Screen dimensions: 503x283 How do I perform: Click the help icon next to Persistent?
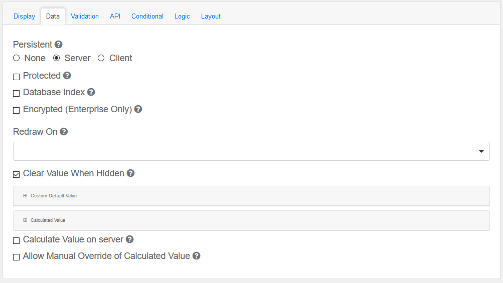coord(59,45)
